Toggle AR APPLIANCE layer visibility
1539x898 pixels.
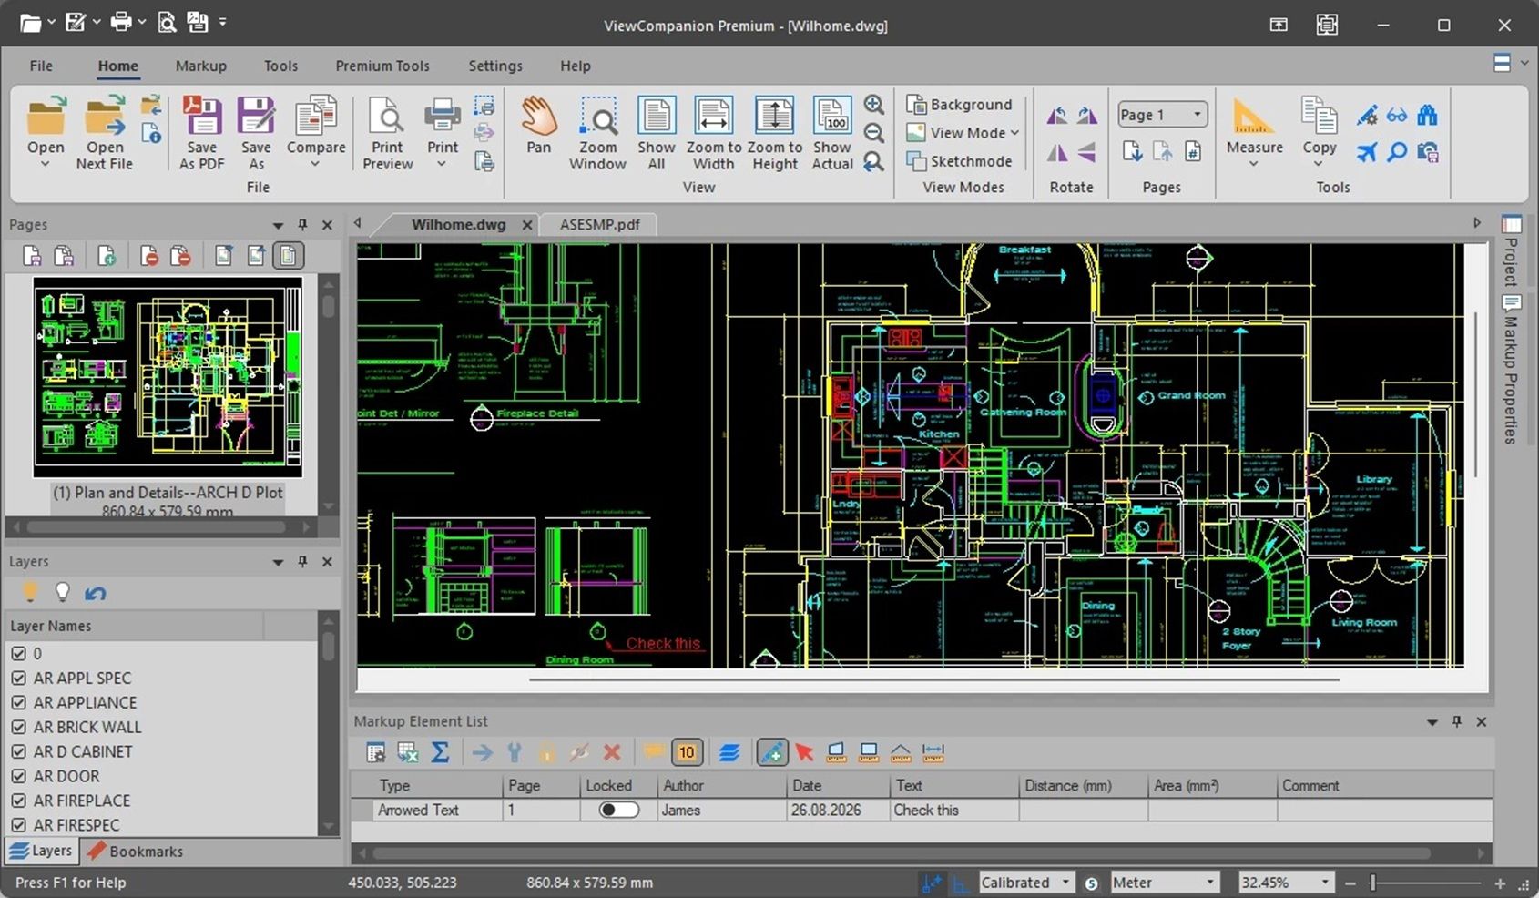(18, 702)
